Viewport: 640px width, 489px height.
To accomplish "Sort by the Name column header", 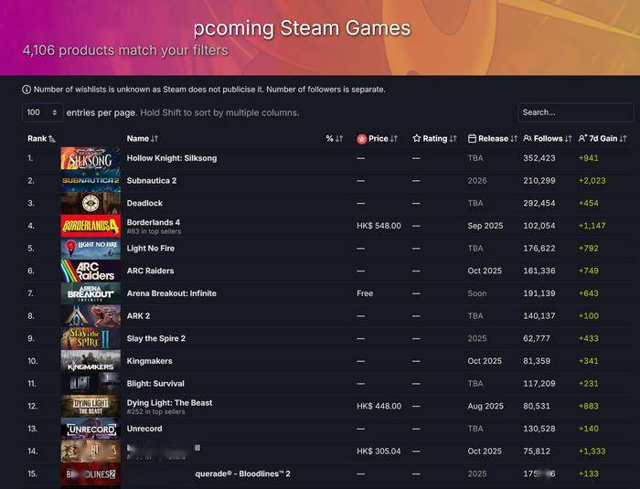I will pyautogui.click(x=142, y=138).
